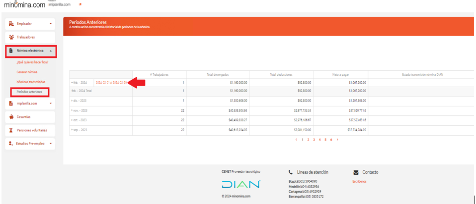Click the Empleador building icon
The image size is (476, 204).
click(x=11, y=24)
